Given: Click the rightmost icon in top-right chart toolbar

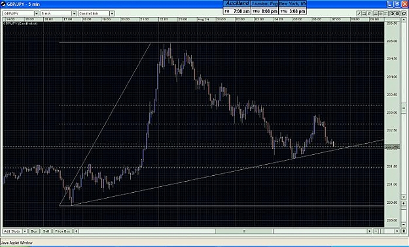Looking at the screenshot, I should click(404, 14).
